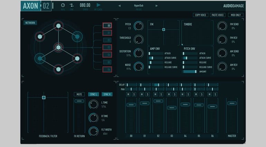The image size is (266, 147).
Task: Select the next preset arrow
Action: point(156,6)
